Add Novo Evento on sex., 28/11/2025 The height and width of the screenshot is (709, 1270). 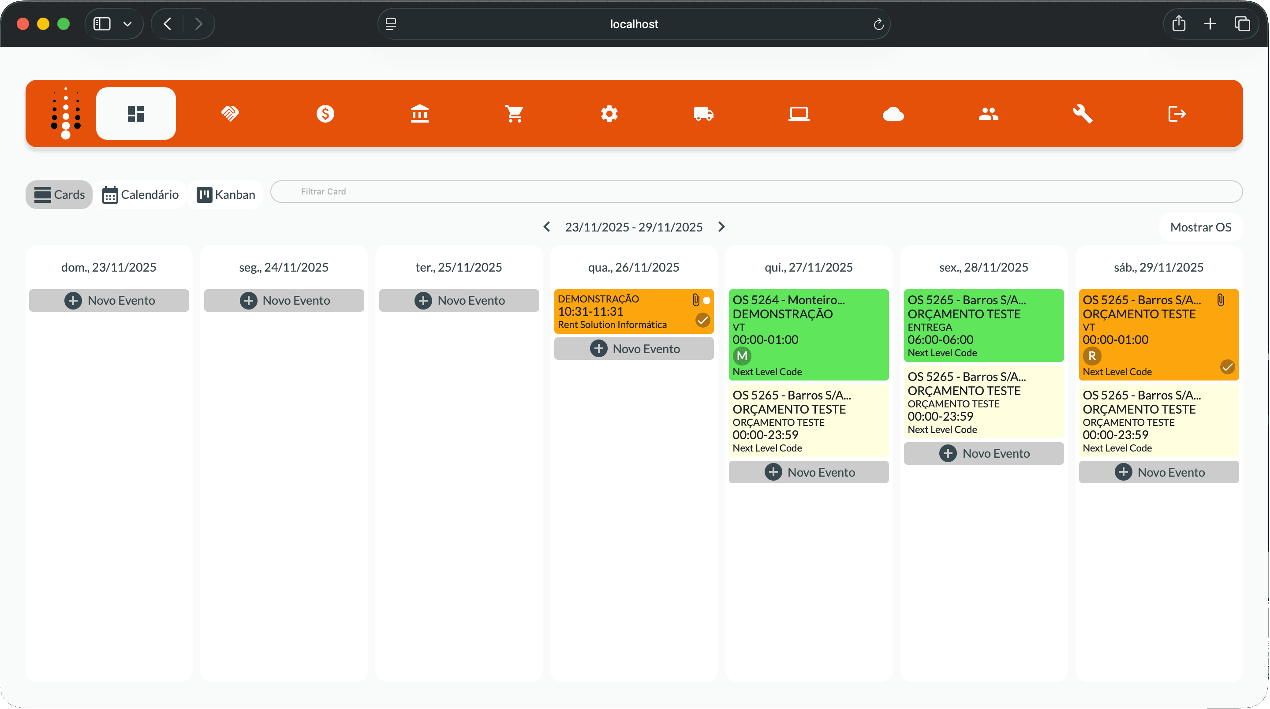click(x=983, y=454)
